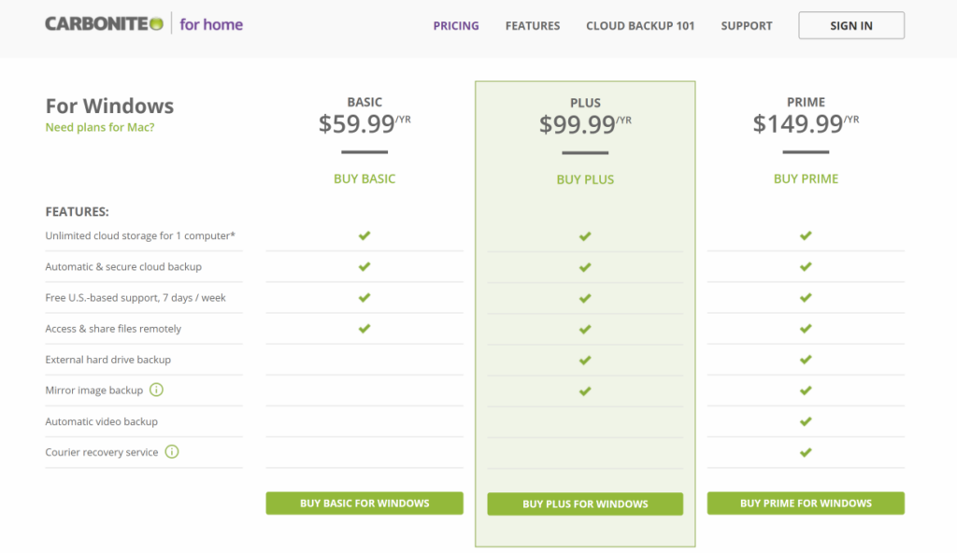Click the Basic checkmark for Access & share files remotely
Viewport: 957px width, 553px height.
pyautogui.click(x=364, y=329)
